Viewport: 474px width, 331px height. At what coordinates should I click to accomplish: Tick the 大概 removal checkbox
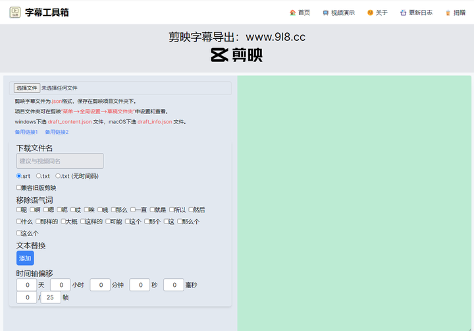63,221
